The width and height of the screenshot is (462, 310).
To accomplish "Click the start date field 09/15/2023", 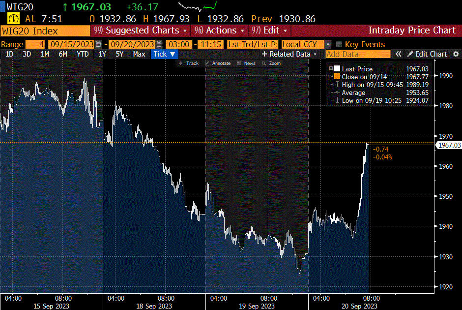I will pyautogui.click(x=72, y=44).
